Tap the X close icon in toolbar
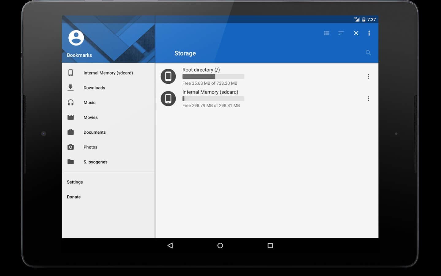441x276 pixels. [x=356, y=33]
